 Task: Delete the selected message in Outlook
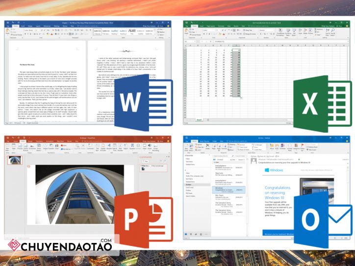click(207, 146)
